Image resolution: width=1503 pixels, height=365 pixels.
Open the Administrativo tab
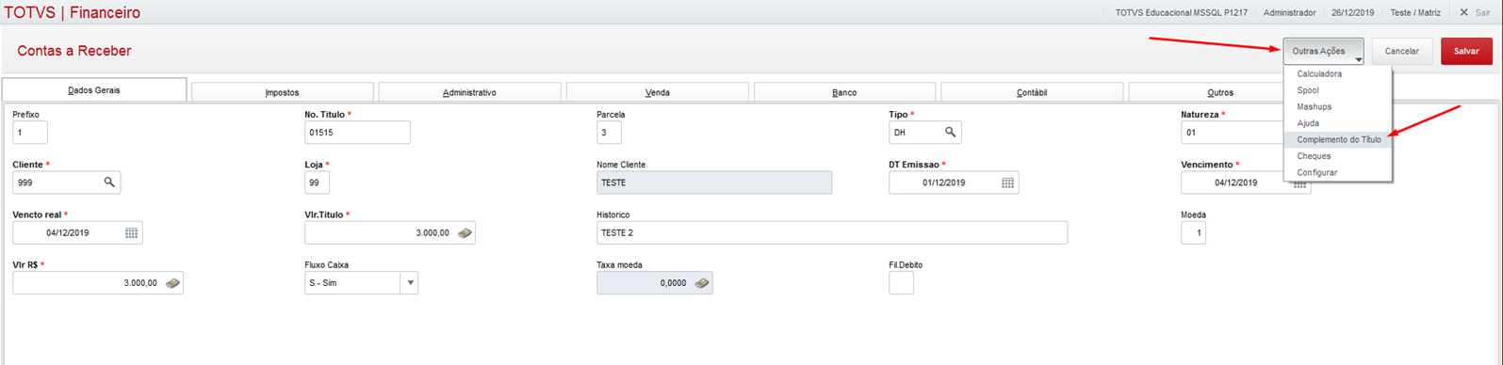pos(469,92)
